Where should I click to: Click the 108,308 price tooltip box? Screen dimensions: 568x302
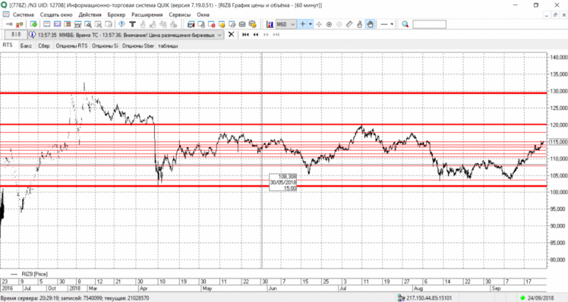(x=283, y=183)
